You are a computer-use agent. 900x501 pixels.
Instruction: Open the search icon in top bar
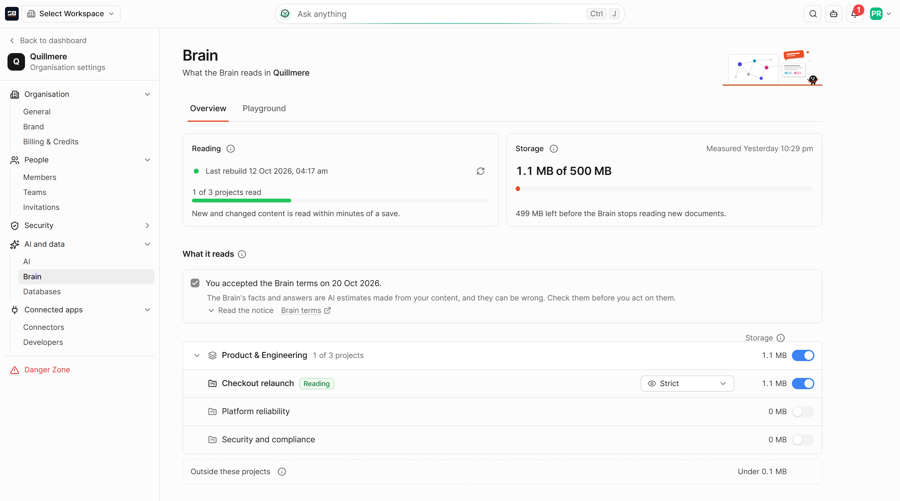pyautogui.click(x=812, y=14)
